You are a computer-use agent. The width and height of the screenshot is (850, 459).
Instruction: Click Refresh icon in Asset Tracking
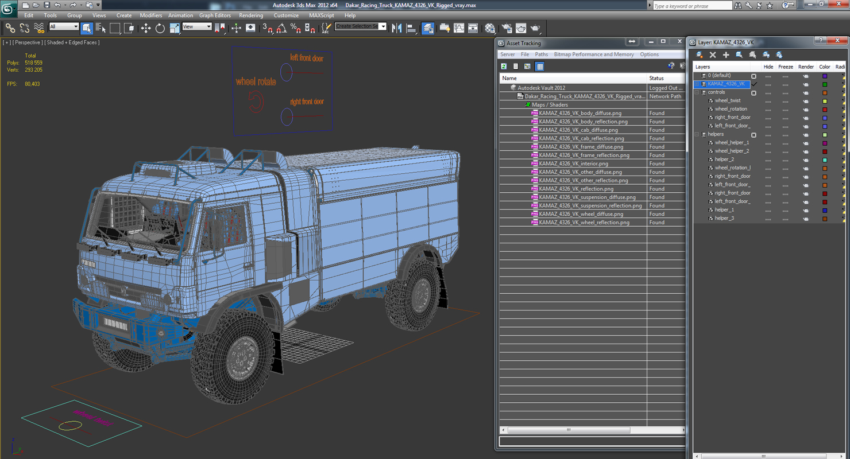point(504,67)
